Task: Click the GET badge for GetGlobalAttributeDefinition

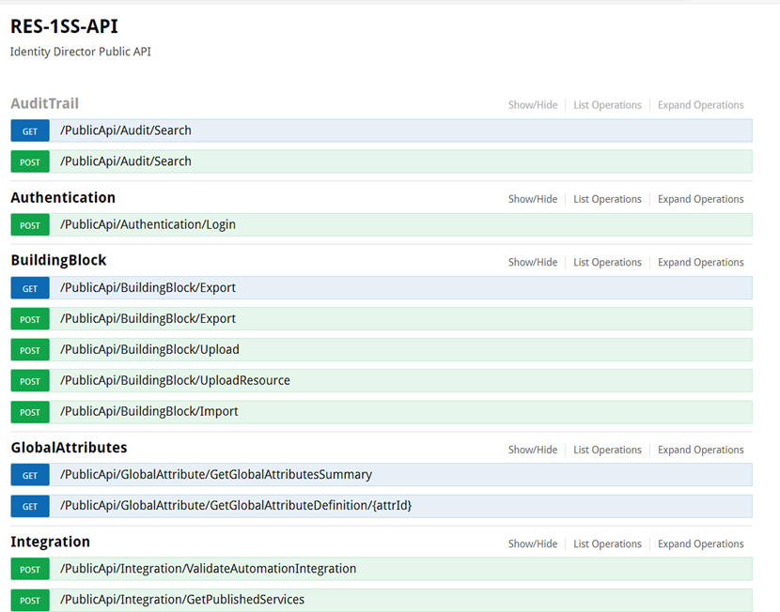Action: pyautogui.click(x=30, y=506)
